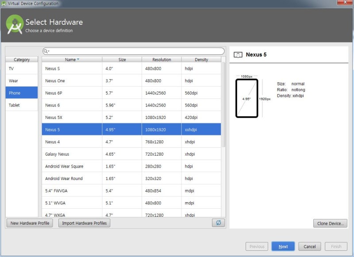Select the Nexus 4 device row
Screen dimensions: 354x257
coord(131,142)
